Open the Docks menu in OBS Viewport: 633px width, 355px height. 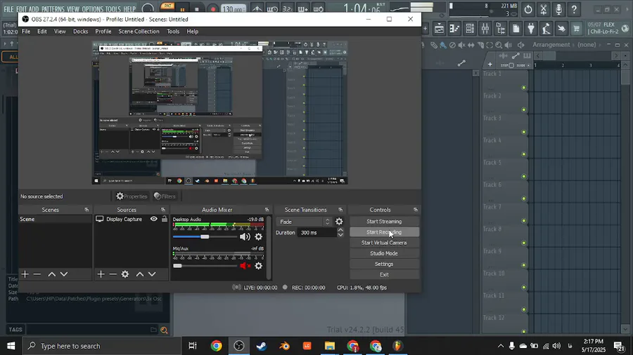80,32
